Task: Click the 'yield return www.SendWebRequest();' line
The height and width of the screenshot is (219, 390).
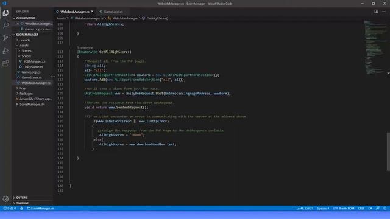Action: [116, 107]
